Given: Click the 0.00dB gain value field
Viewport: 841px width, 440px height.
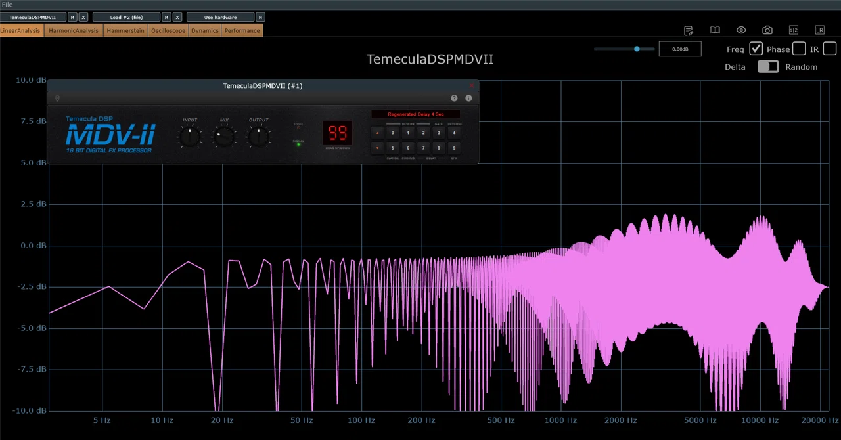Looking at the screenshot, I should (680, 49).
